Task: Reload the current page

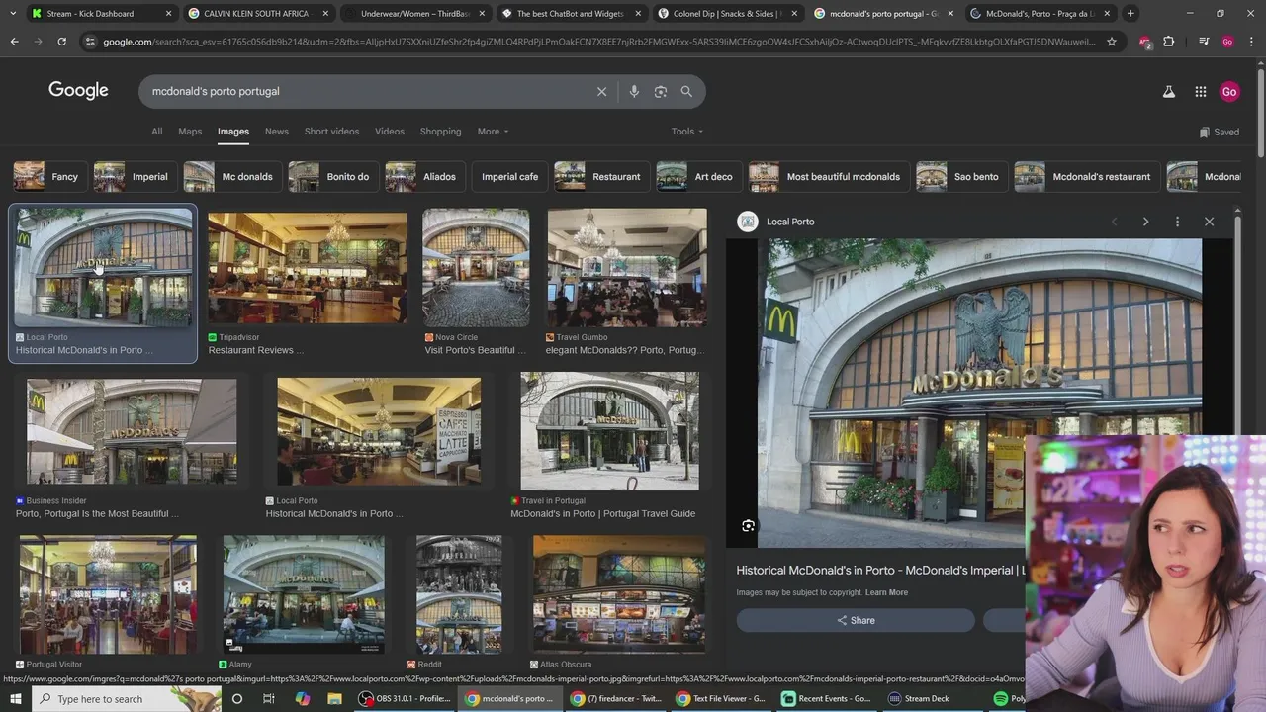Action: click(61, 42)
